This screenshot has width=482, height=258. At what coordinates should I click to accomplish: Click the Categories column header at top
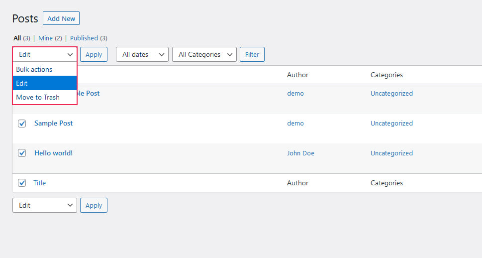pyautogui.click(x=386, y=75)
